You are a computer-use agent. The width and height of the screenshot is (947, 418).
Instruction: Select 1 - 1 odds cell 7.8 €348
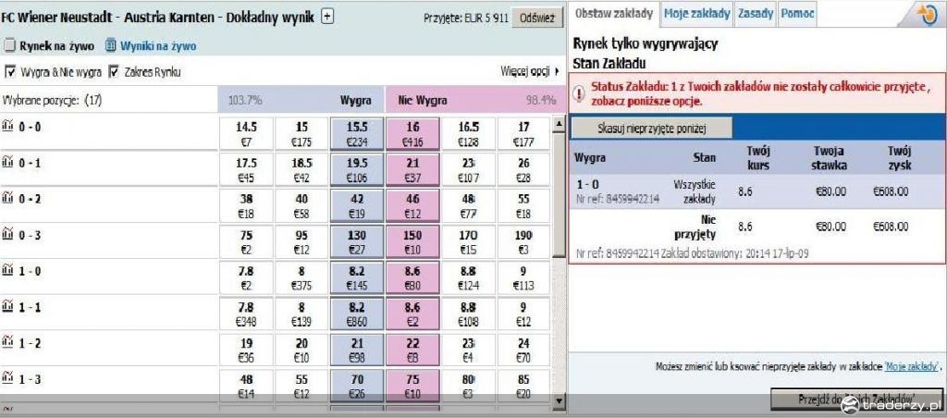(246, 314)
